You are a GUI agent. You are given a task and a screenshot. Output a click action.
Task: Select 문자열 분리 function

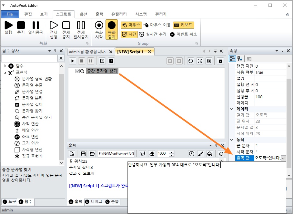[32, 98]
